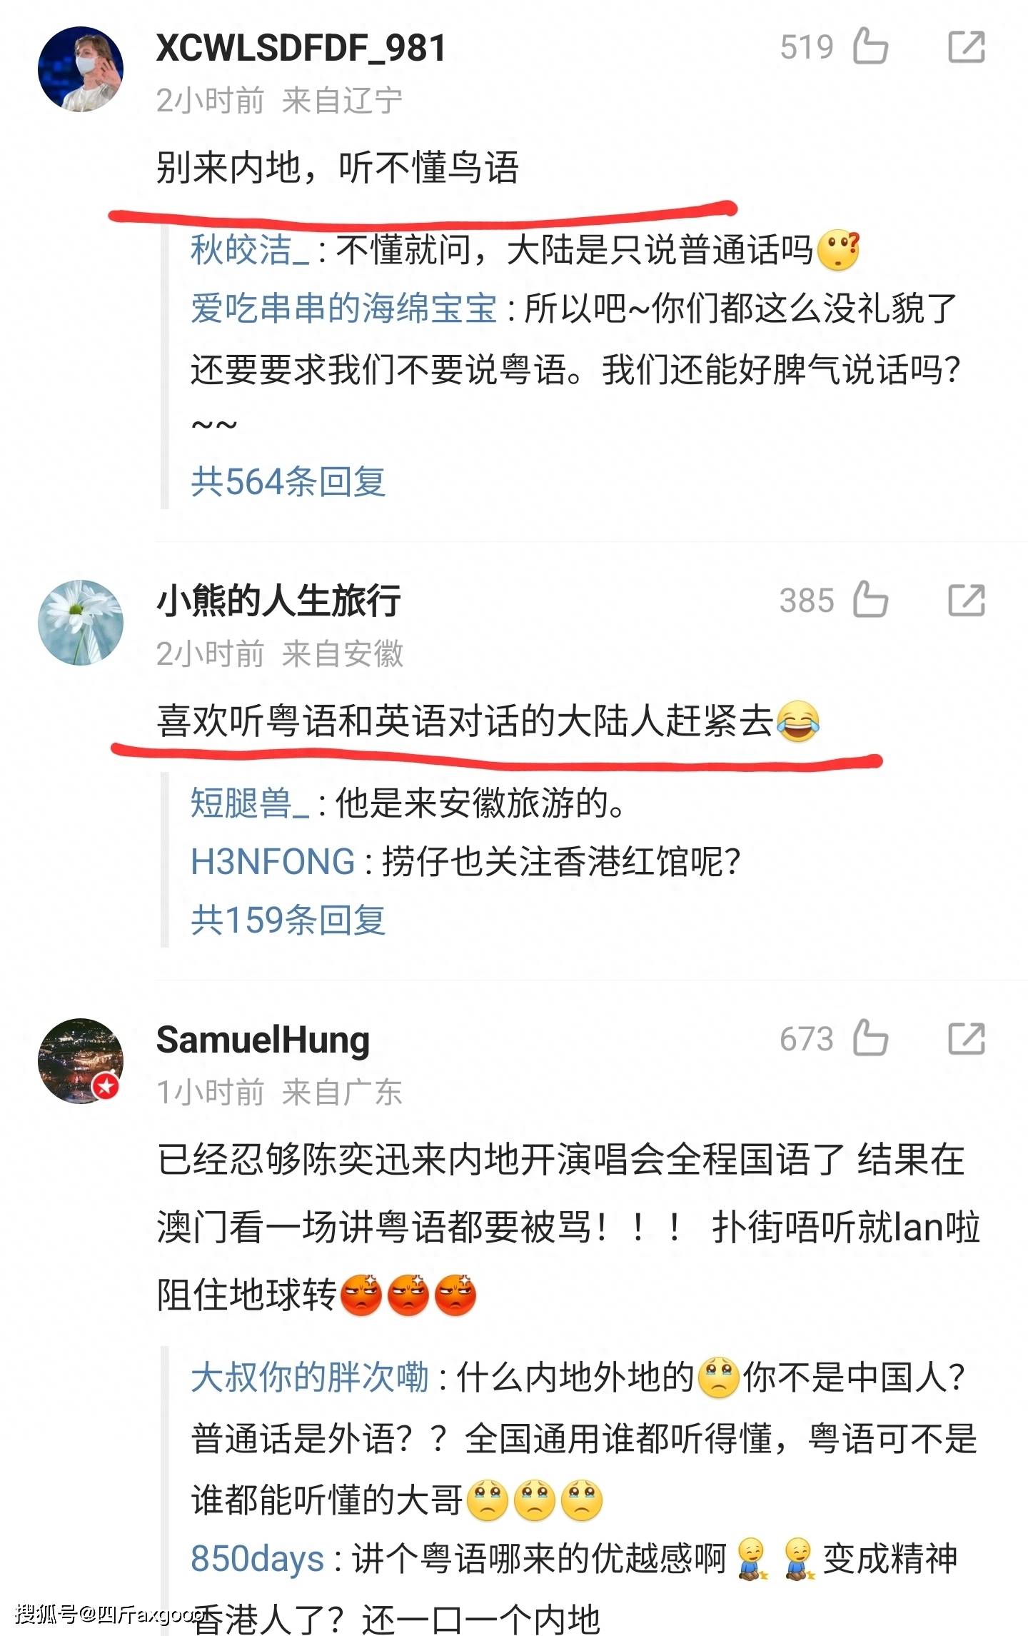
Task: Visit H3NFONG replier profile
Action: coord(273,861)
